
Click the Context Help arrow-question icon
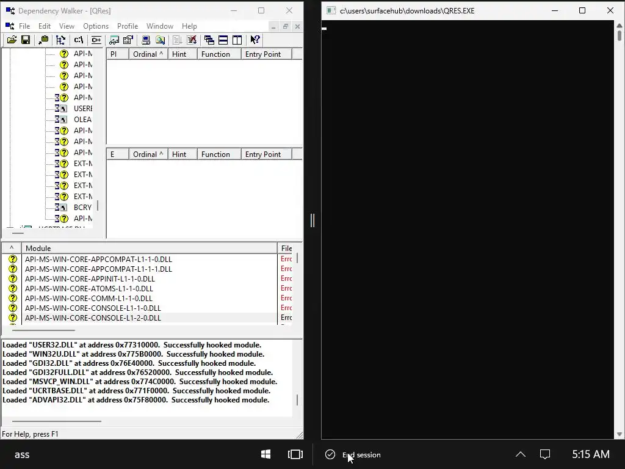point(255,40)
